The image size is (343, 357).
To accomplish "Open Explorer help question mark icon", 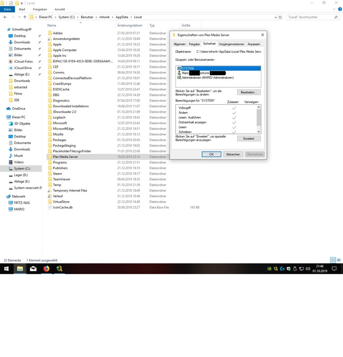I will [x=340, y=9].
